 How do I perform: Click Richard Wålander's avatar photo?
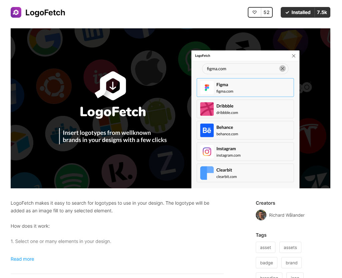(261, 215)
